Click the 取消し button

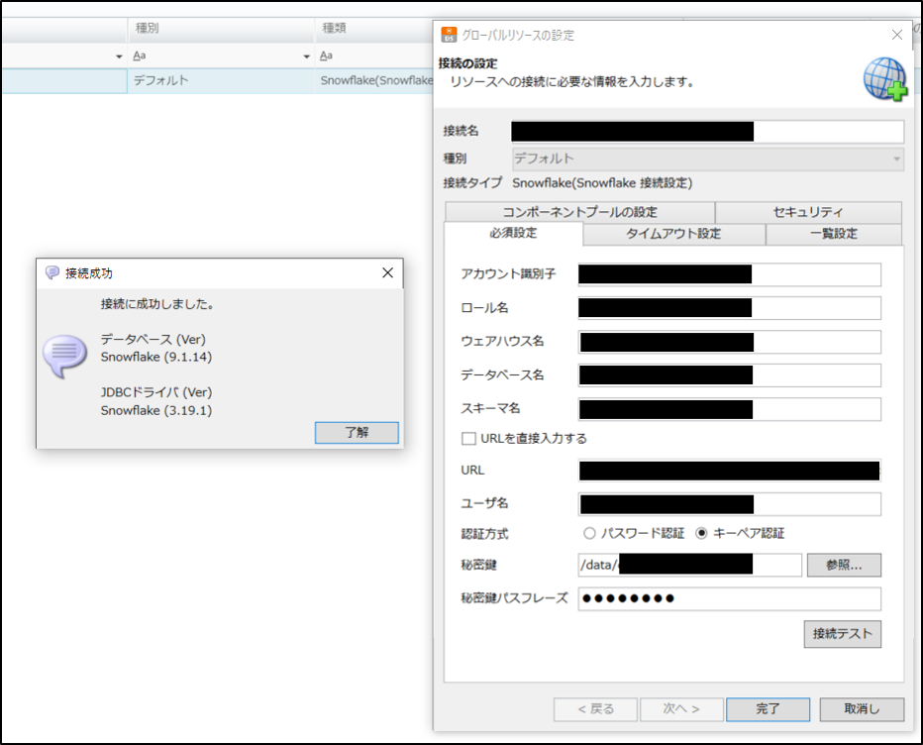[862, 709]
